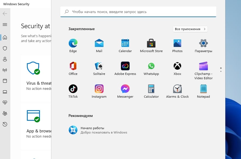The width and height of the screenshot is (241, 159).
Task: Open the recommended Начало работы item
Action: tap(98, 130)
